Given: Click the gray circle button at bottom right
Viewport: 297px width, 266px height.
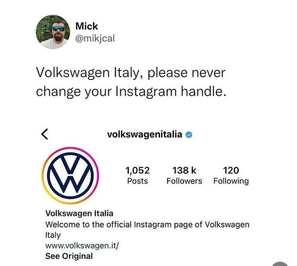Looking at the screenshot, I should coord(280,264).
